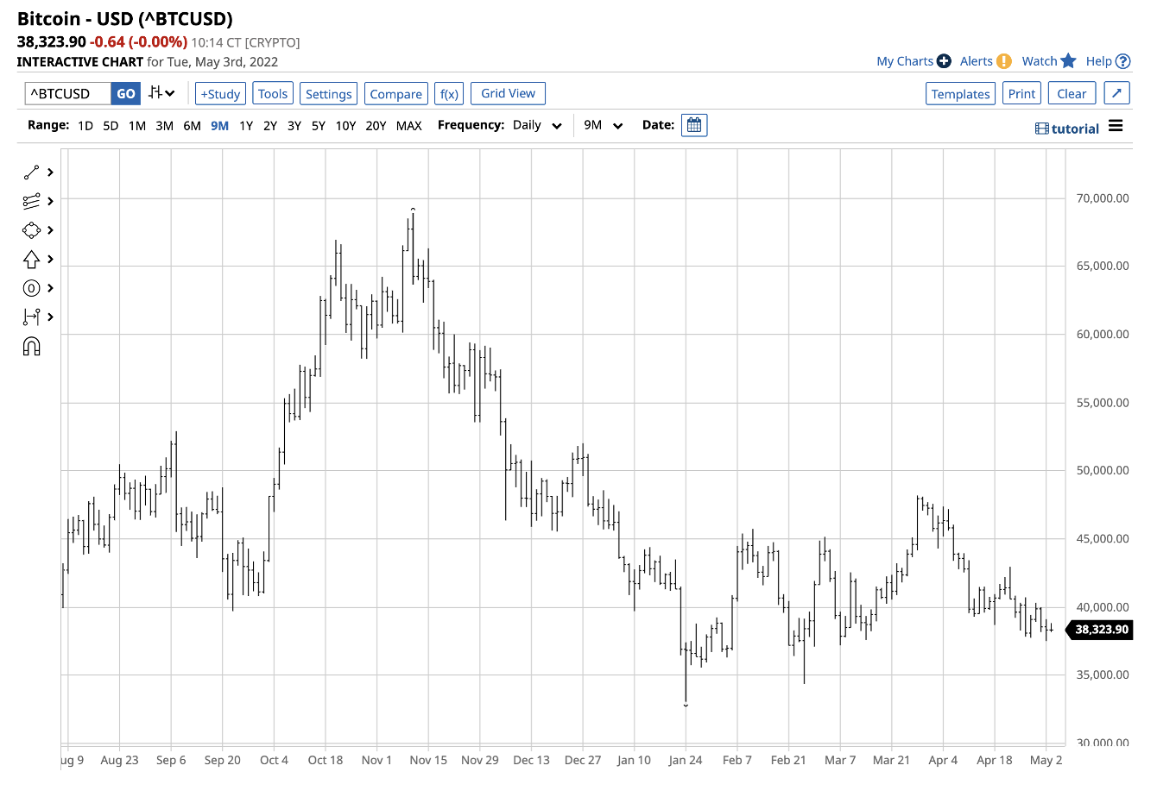The height and width of the screenshot is (797, 1157).
Task: Click the Watch star icon
Action: pos(1068,60)
